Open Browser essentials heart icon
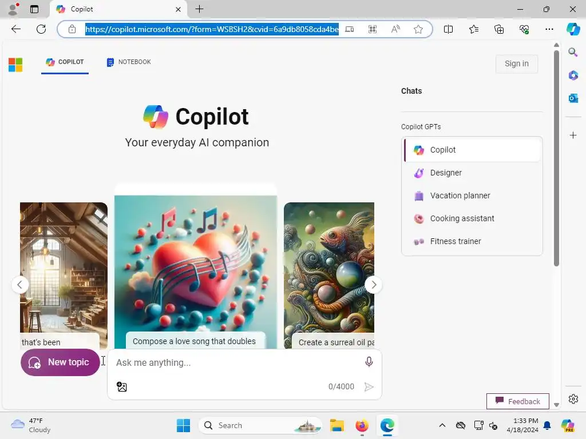 [524, 29]
